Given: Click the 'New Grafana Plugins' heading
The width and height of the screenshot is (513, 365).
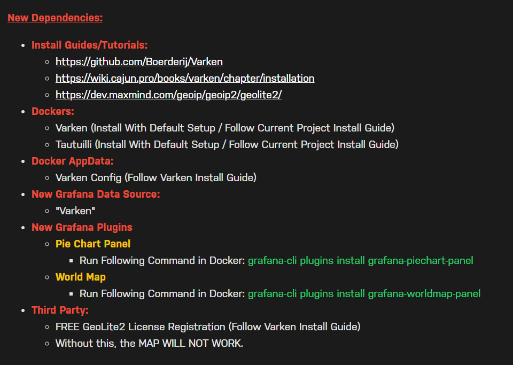Looking at the screenshot, I should pyautogui.click(x=82, y=227).
